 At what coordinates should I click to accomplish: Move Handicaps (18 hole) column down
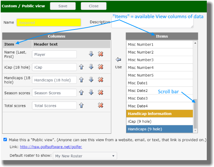tap(91, 80)
